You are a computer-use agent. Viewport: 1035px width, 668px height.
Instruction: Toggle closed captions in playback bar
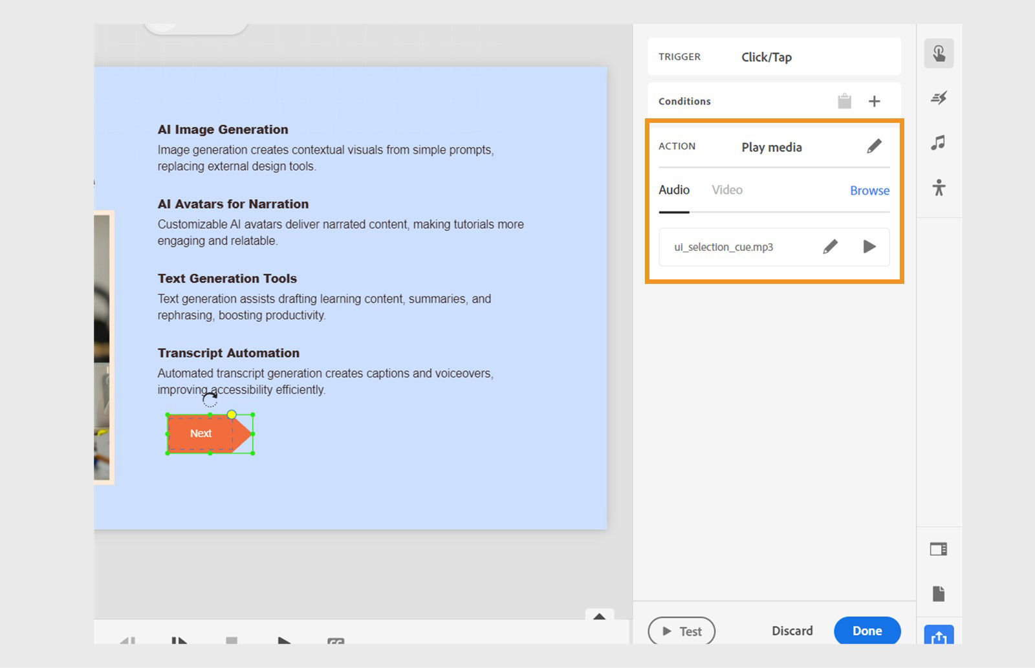[x=335, y=641]
